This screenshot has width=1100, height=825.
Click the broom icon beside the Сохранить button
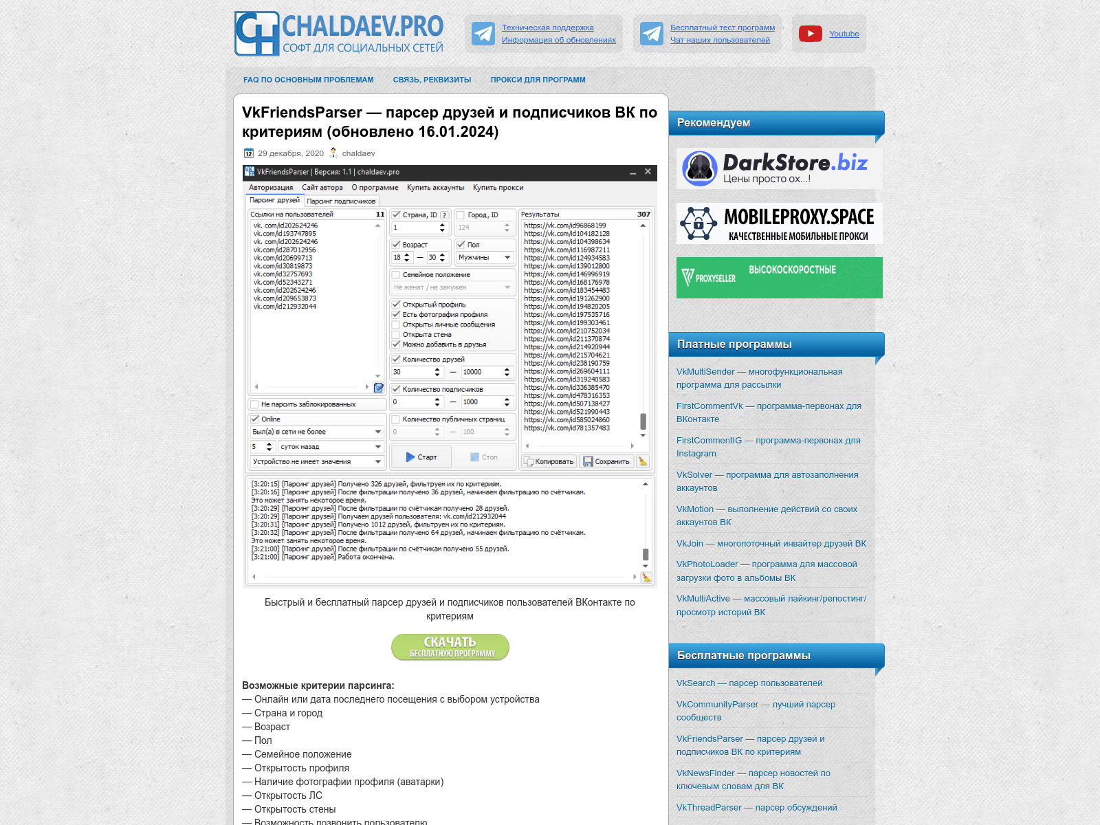tap(643, 461)
